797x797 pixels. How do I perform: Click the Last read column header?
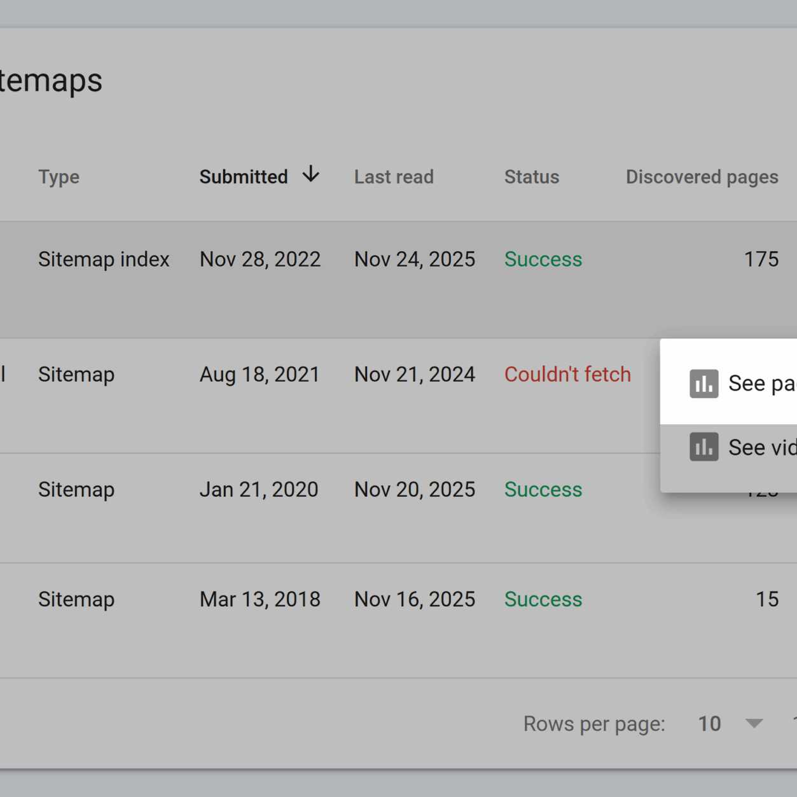(x=394, y=177)
